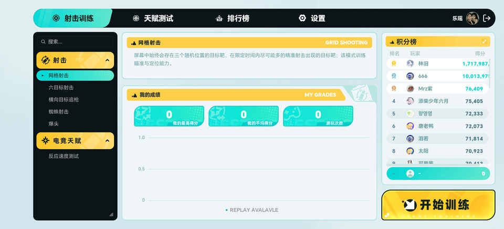The height and width of the screenshot is (229, 504).
Task: Select 六目标射击 training mode
Action: click(x=61, y=88)
